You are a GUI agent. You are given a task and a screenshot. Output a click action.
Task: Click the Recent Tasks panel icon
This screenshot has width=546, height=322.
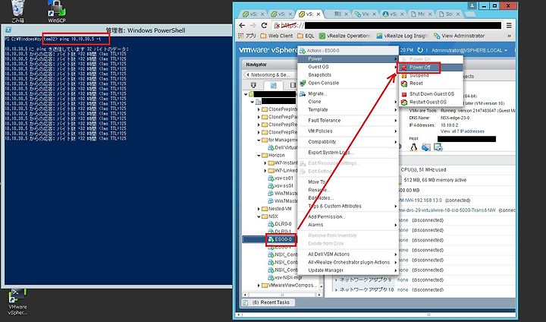[x=246, y=302]
